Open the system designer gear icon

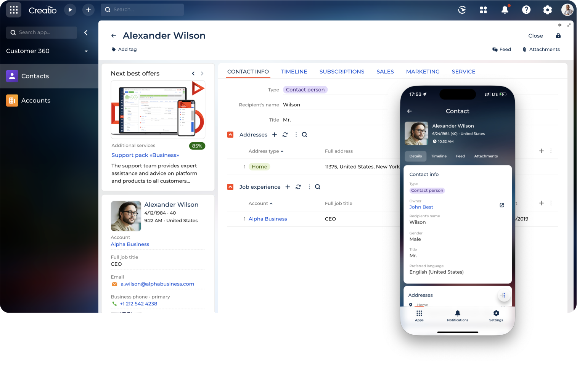548,10
